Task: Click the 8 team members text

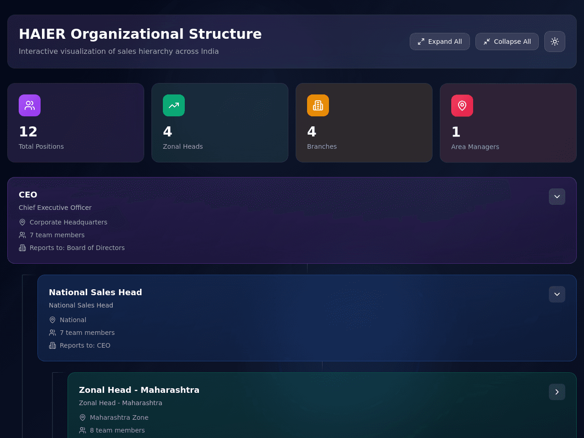Action: point(117,430)
